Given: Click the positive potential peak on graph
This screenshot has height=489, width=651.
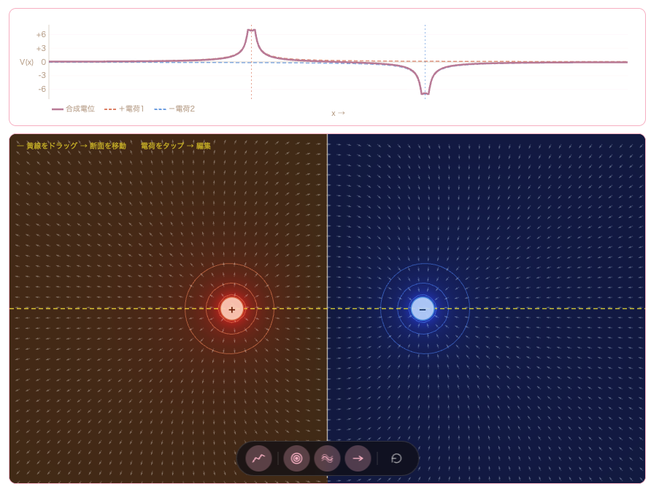Looking at the screenshot, I should [252, 31].
